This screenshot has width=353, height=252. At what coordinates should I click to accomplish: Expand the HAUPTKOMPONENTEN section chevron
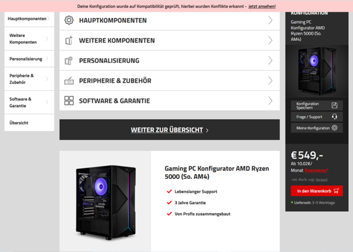270,20
